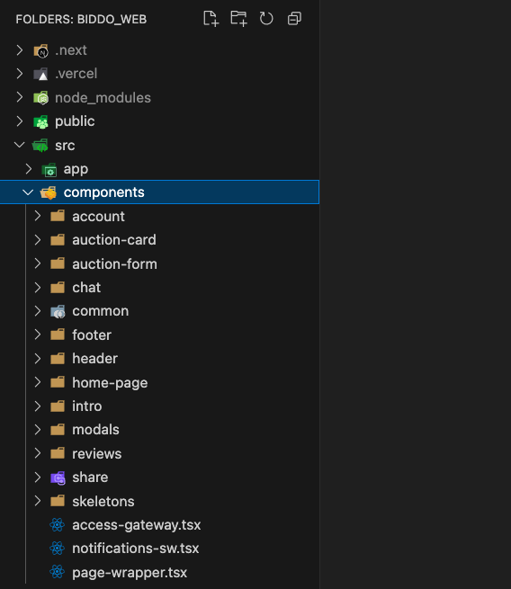Open notifications-sw.tsx file

[x=136, y=549]
